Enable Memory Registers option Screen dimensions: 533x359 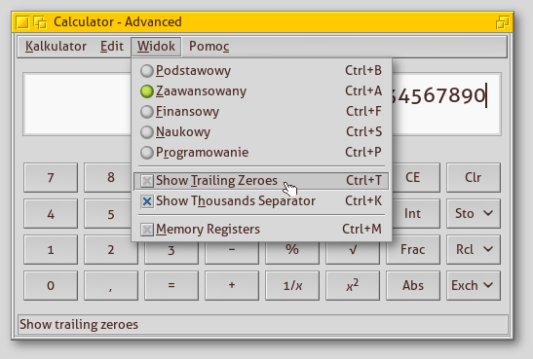point(147,230)
